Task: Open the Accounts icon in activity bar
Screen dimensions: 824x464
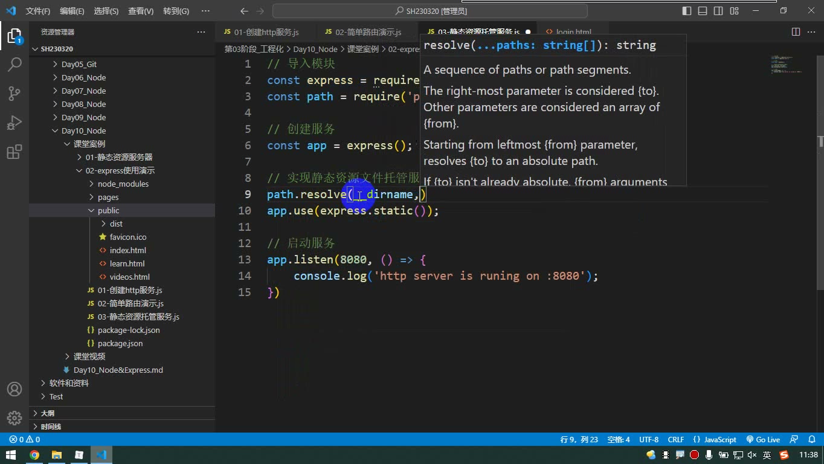Action: [14, 389]
